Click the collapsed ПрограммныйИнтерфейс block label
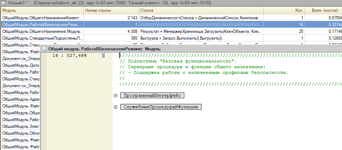The height and width of the screenshot is (150, 342). point(152,95)
